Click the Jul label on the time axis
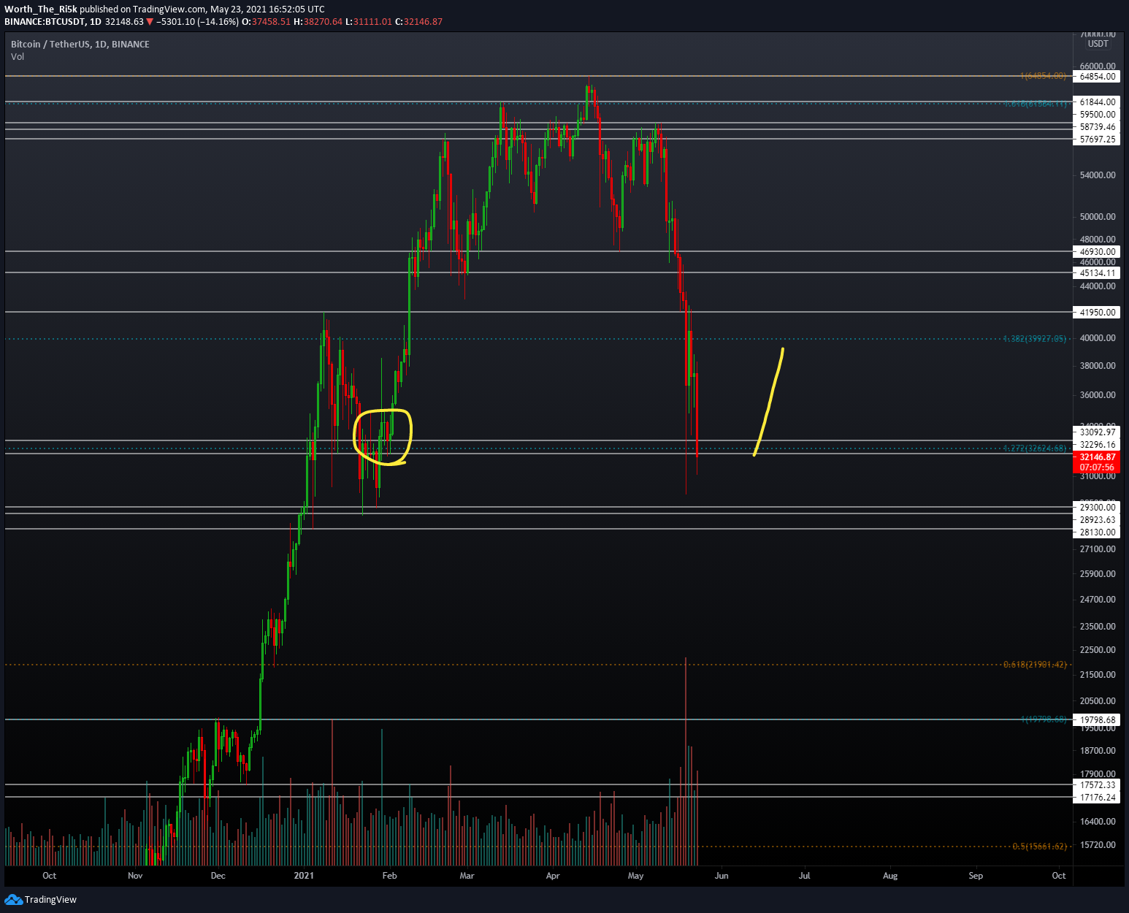 click(805, 876)
